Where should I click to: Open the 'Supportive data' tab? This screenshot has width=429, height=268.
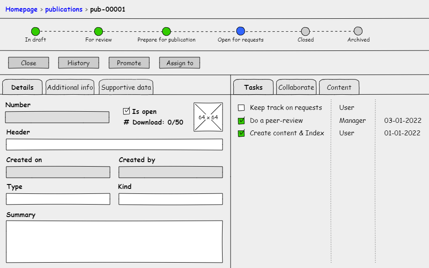click(126, 88)
